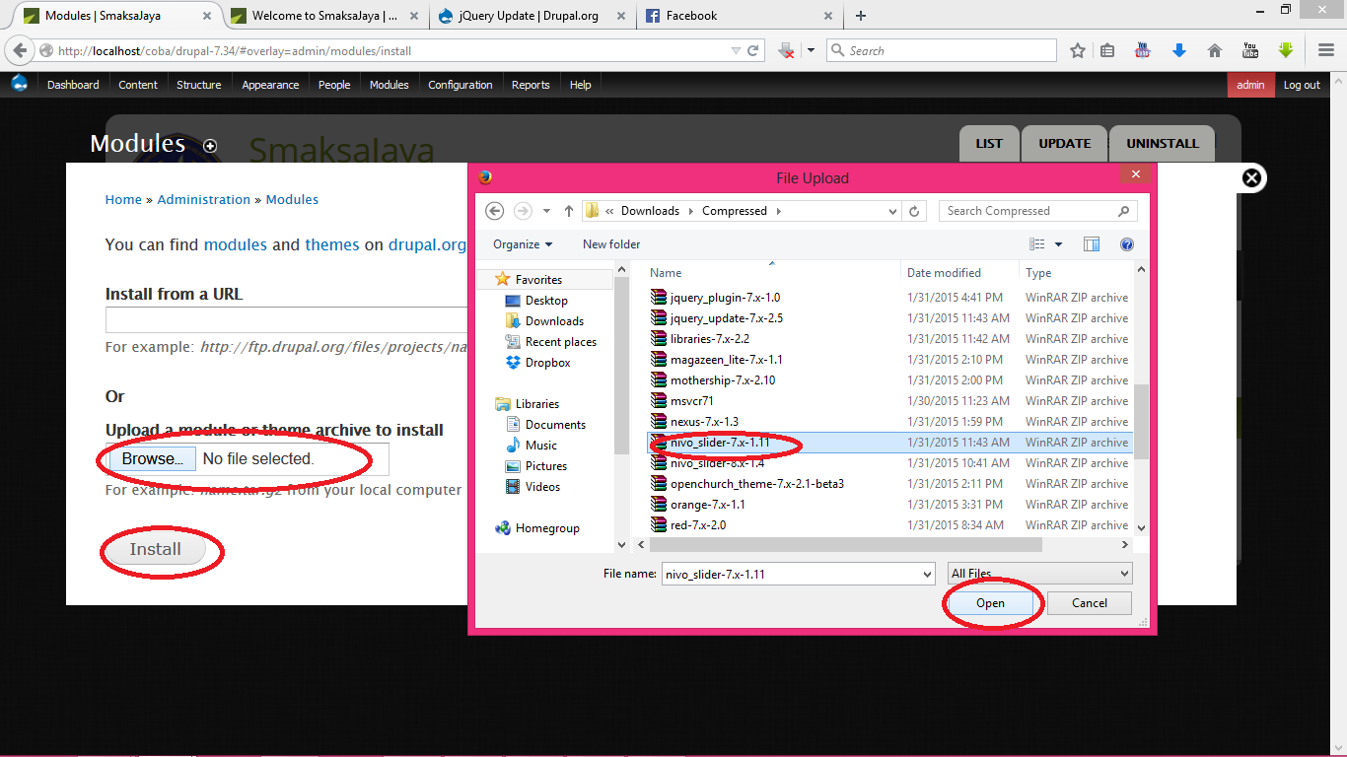Click the Open button
1347x757 pixels.
990,603
